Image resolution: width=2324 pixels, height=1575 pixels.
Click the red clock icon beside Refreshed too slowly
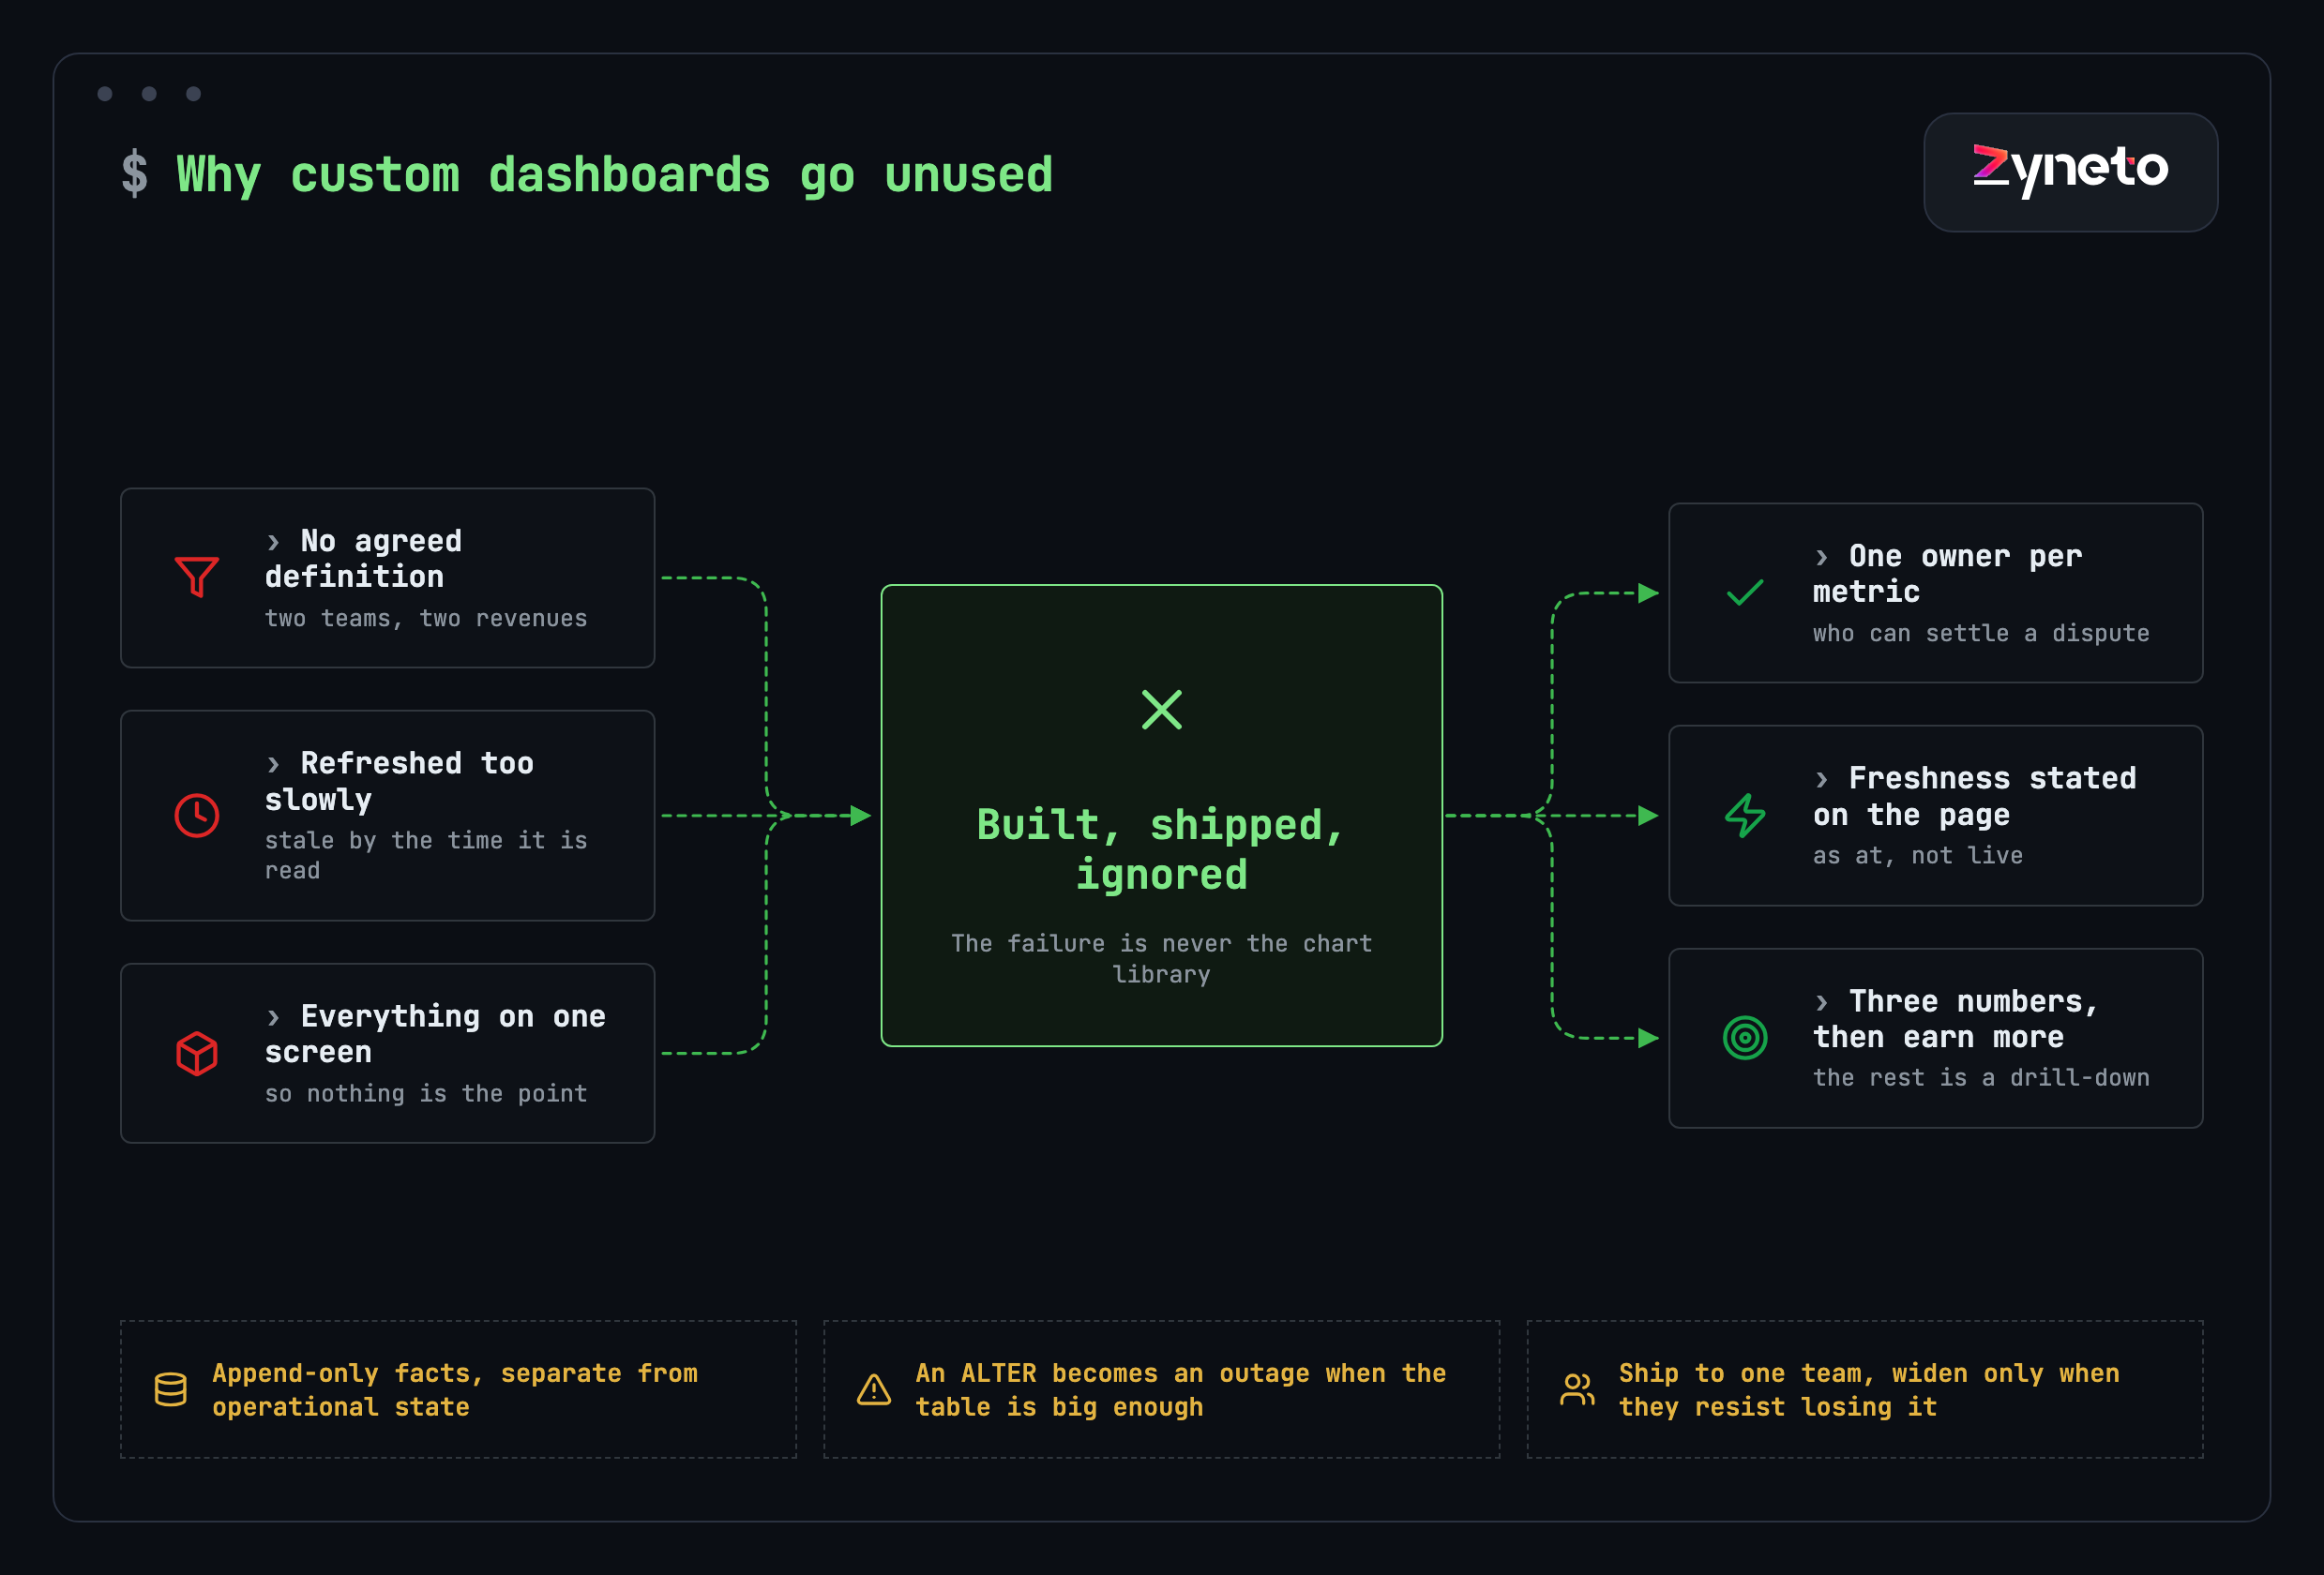point(197,817)
